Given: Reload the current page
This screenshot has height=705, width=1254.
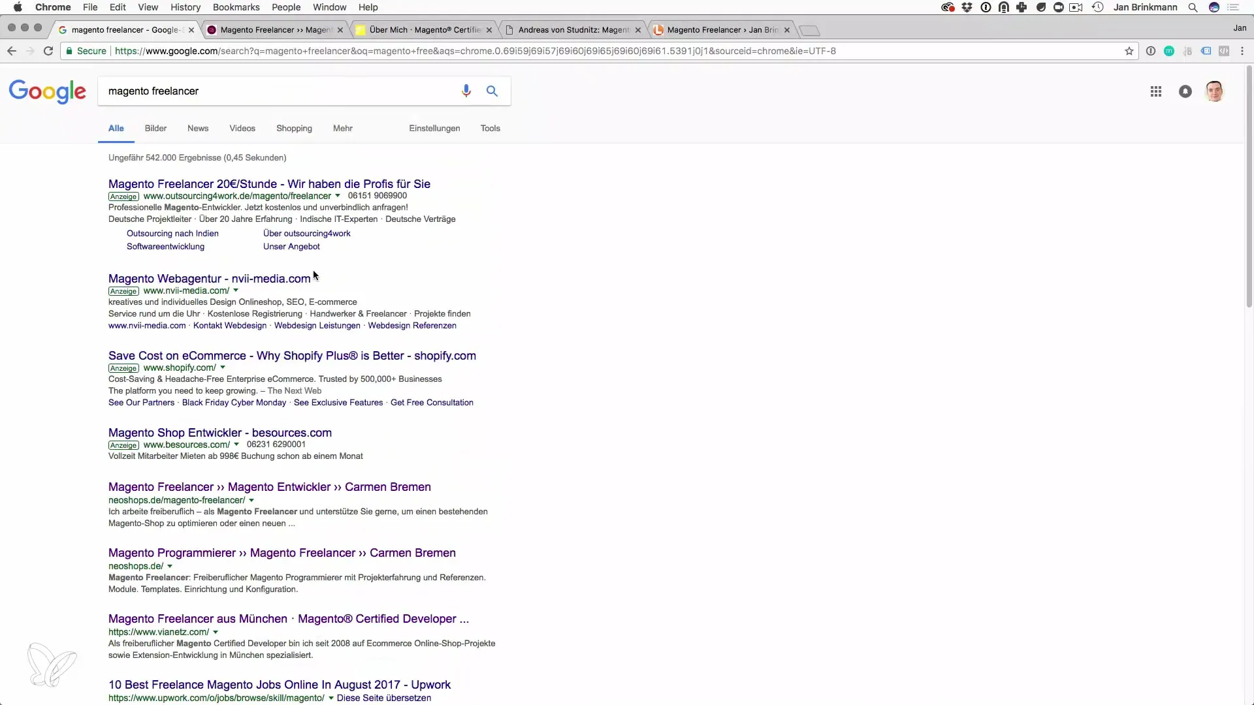Looking at the screenshot, I should click(x=48, y=51).
